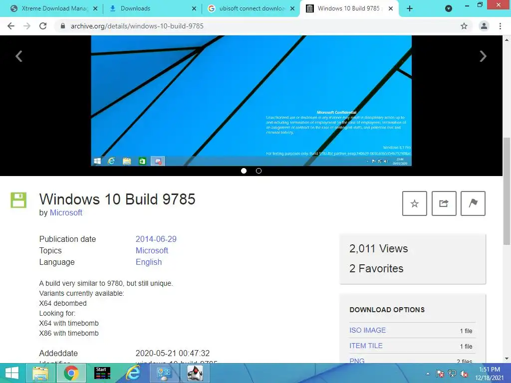Screen dimensions: 511x383
Task: Reload the archive.org page
Action: point(43,26)
